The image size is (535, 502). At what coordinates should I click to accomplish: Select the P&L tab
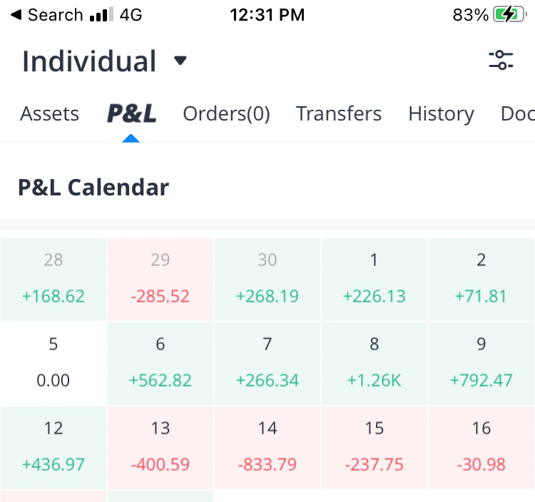click(x=131, y=114)
